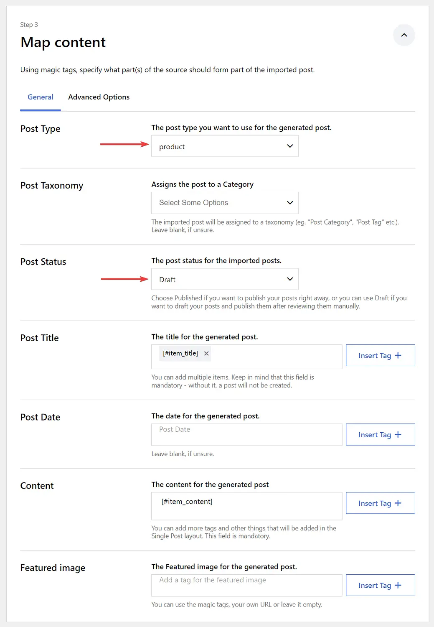Screen dimensions: 434x627
Task: Collapse the Map content step panel
Action: 404,35
